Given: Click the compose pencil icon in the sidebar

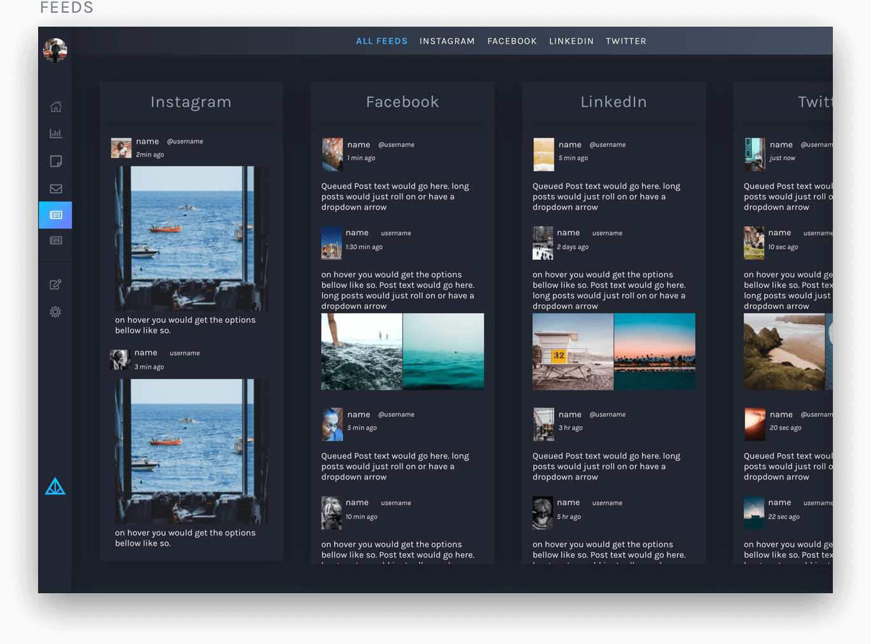Looking at the screenshot, I should [56, 285].
